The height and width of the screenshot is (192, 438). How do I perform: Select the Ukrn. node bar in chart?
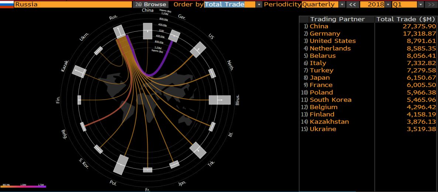pyautogui.click(x=98, y=51)
